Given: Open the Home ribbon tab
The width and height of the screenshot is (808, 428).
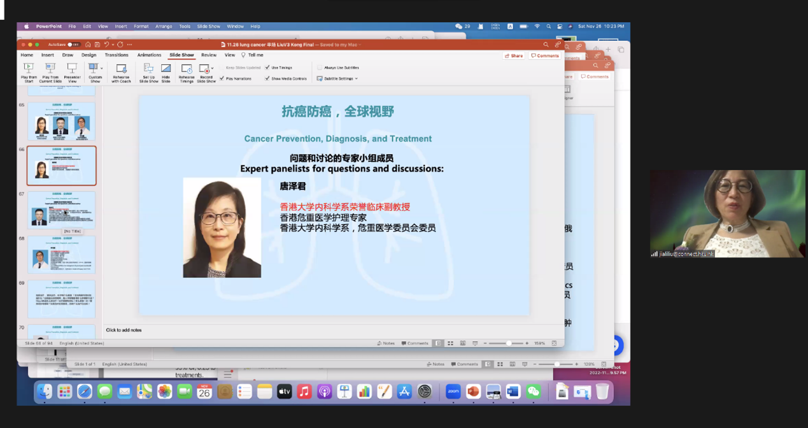Looking at the screenshot, I should 27,55.
